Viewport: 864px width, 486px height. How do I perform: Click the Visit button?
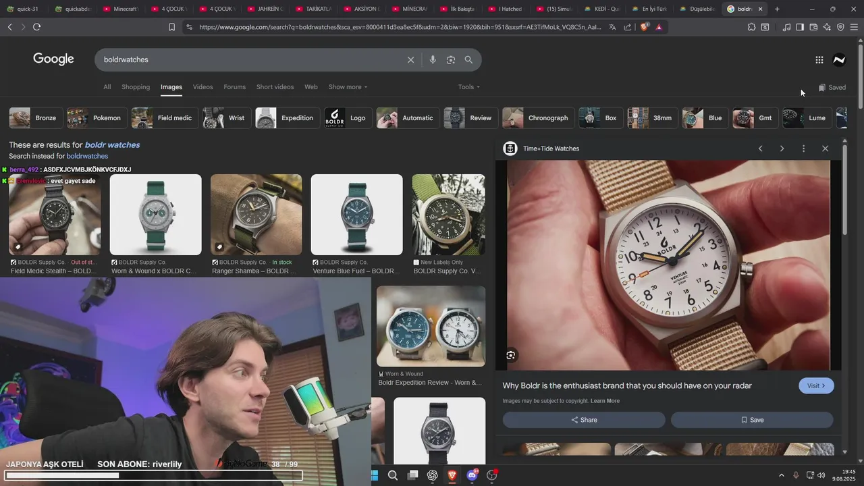[x=816, y=385]
